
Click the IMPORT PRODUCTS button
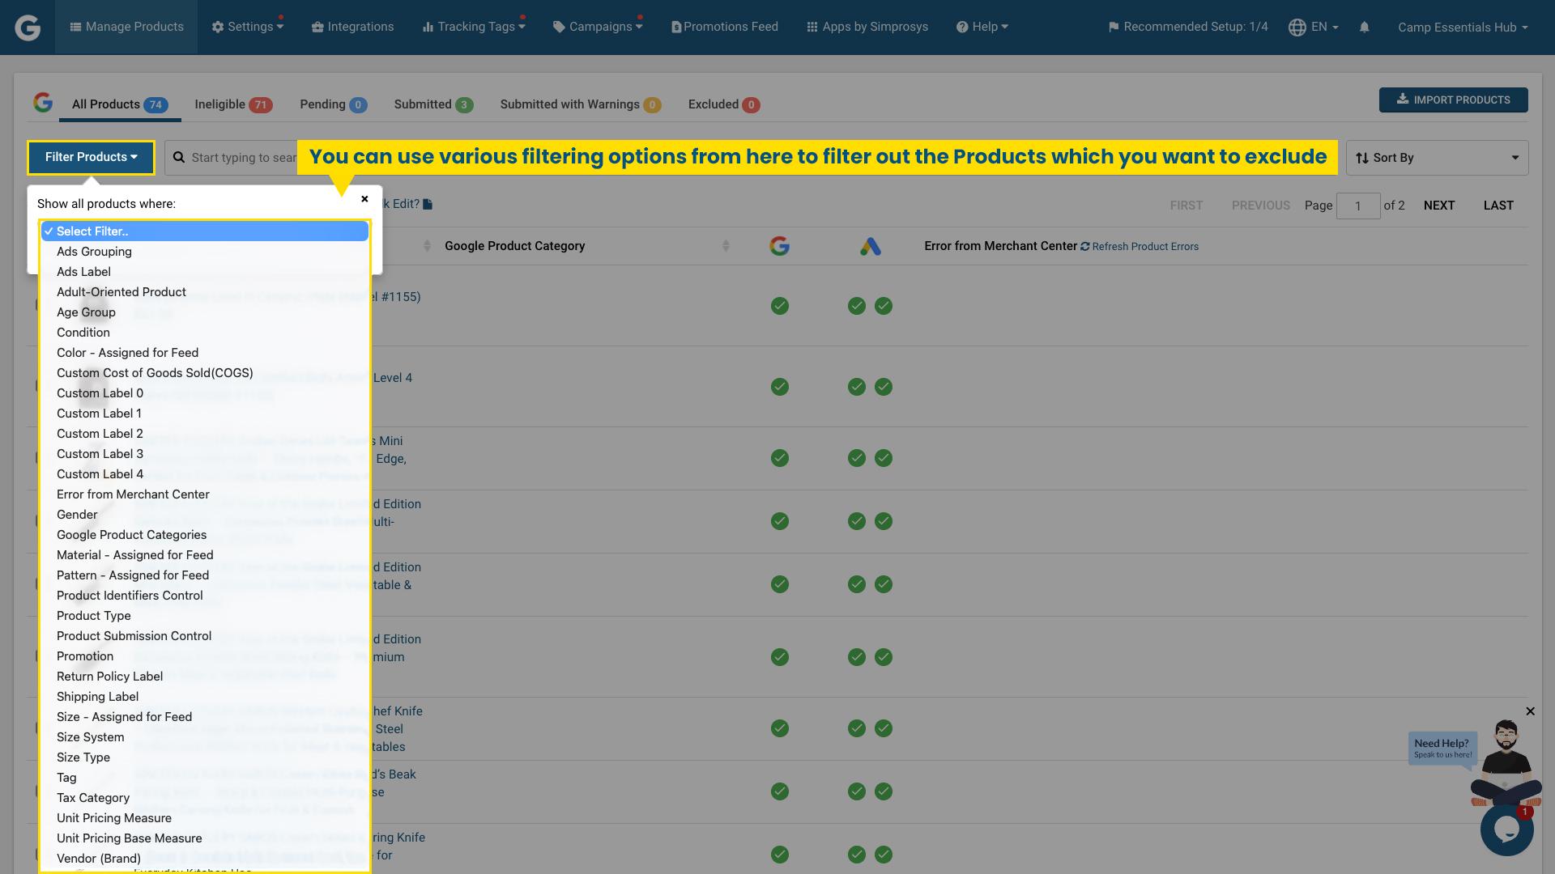(x=1453, y=100)
